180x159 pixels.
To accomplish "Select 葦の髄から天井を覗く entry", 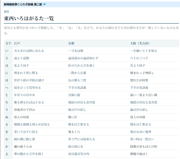I will [x=29, y=154].
